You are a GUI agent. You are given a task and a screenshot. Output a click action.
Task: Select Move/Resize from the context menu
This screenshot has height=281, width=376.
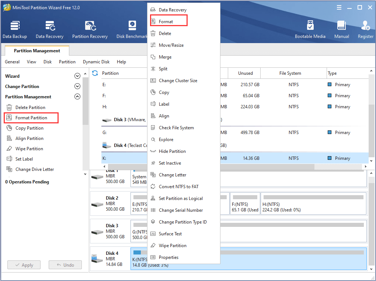click(184, 45)
